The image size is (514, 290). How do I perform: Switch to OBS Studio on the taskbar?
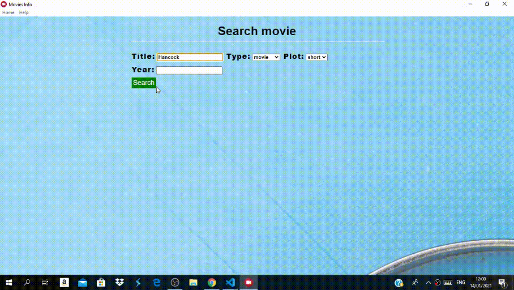[175, 283]
